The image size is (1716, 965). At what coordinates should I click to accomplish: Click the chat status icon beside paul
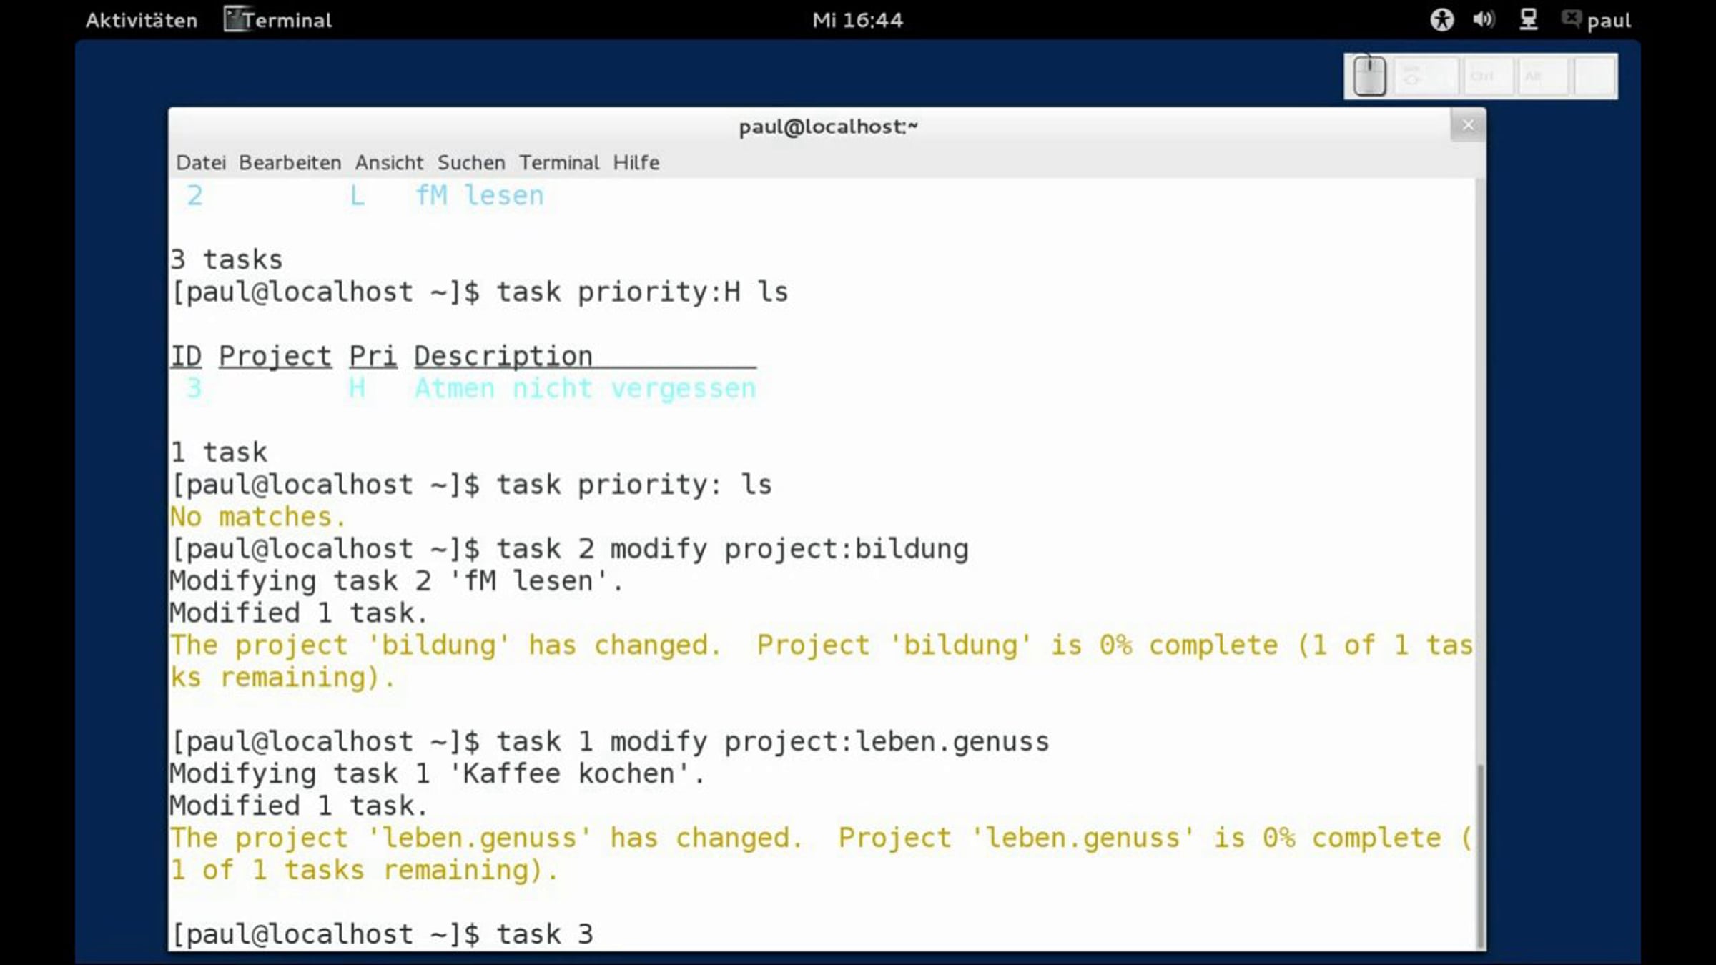point(1571,19)
